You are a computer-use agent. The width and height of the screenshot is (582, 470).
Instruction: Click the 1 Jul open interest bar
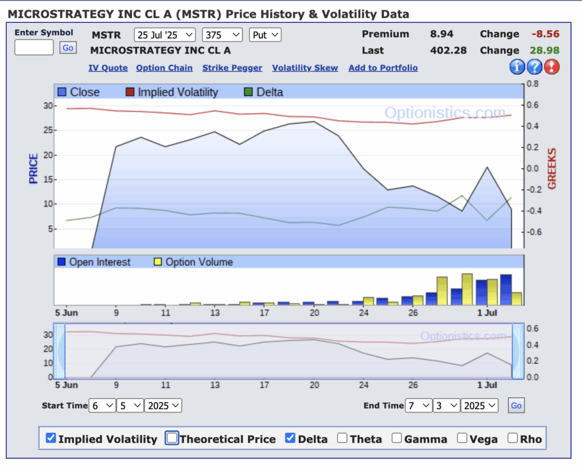point(481,292)
